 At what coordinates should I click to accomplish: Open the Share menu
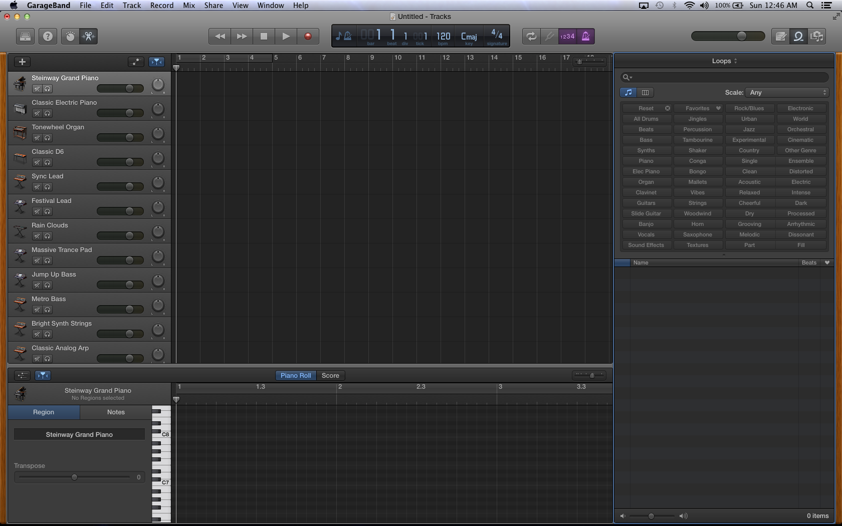click(x=214, y=5)
